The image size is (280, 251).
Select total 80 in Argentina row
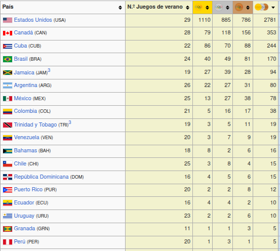point(273,85)
